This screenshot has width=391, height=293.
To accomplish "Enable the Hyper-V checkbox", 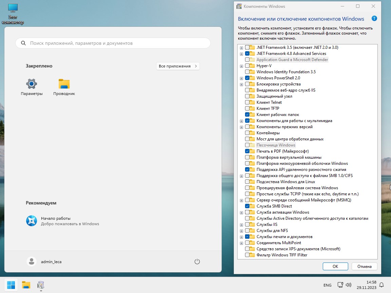I will [x=247, y=66].
